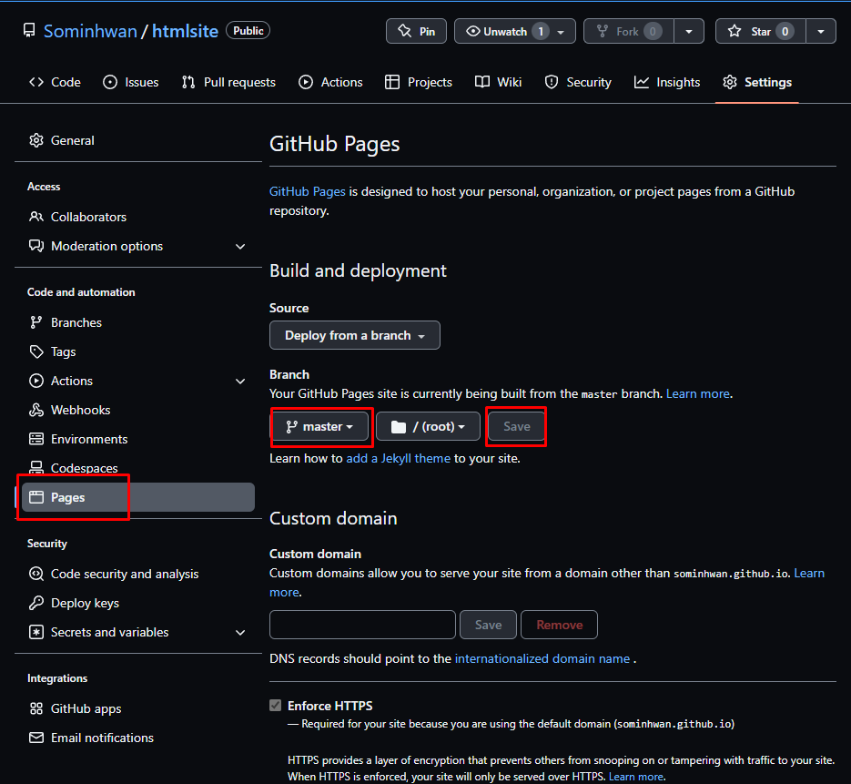Click the Deploy keys key icon
This screenshot has height=784, width=851.
point(36,603)
